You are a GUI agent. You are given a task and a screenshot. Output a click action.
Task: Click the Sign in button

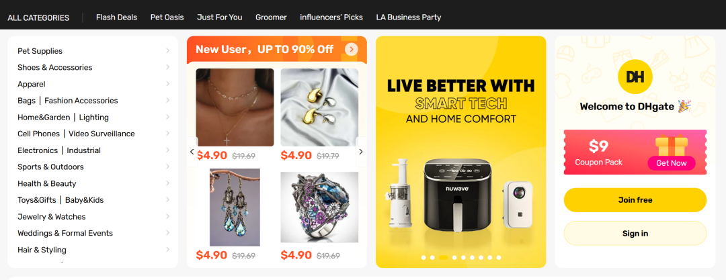pos(635,233)
